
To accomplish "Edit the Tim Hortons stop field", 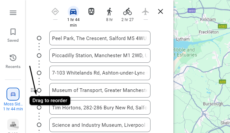I will click(x=100, y=107).
